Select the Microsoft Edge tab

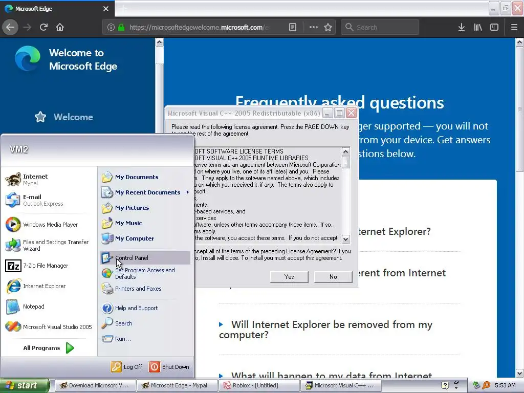pyautogui.click(x=57, y=9)
